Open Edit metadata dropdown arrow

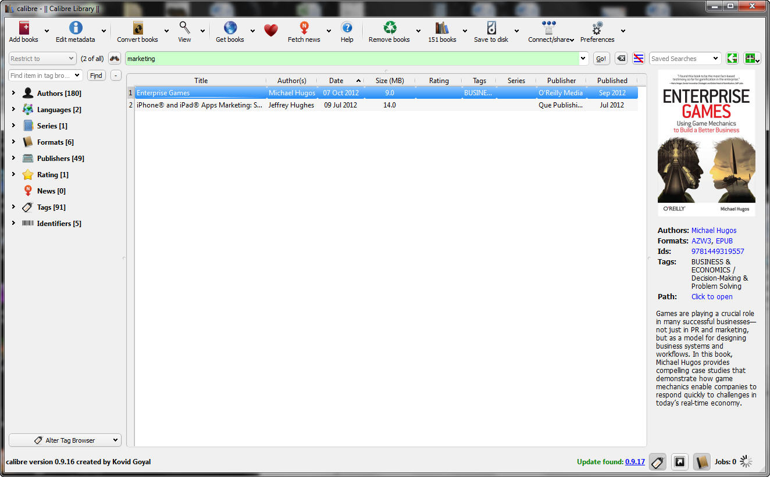104,31
